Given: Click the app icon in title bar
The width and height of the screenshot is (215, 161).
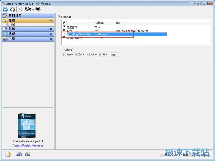Looking at the screenshot, I should [4, 3].
